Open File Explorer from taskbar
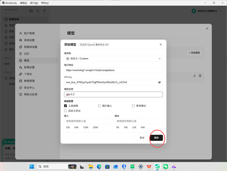 [x=91, y=167]
